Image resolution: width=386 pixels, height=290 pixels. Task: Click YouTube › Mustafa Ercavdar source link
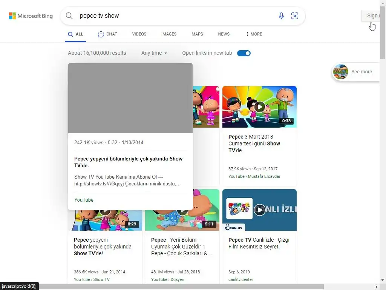tap(254, 176)
